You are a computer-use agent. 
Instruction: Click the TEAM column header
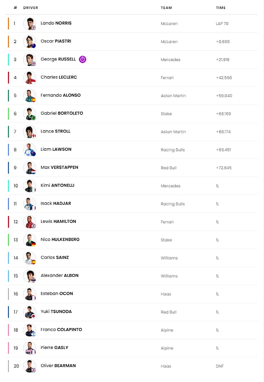(x=166, y=8)
